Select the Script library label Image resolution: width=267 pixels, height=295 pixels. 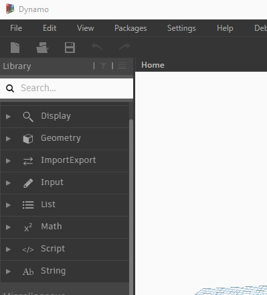[53, 249]
